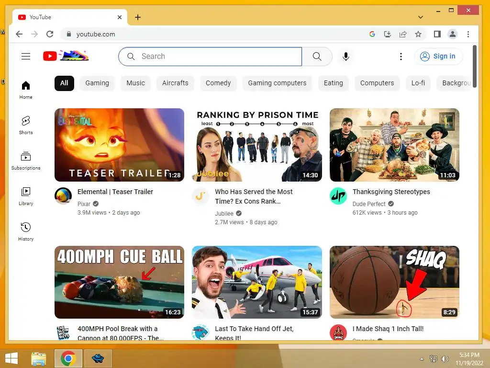Open Last To Take Hand Off Jet title
490x368 pixels.
(254, 333)
